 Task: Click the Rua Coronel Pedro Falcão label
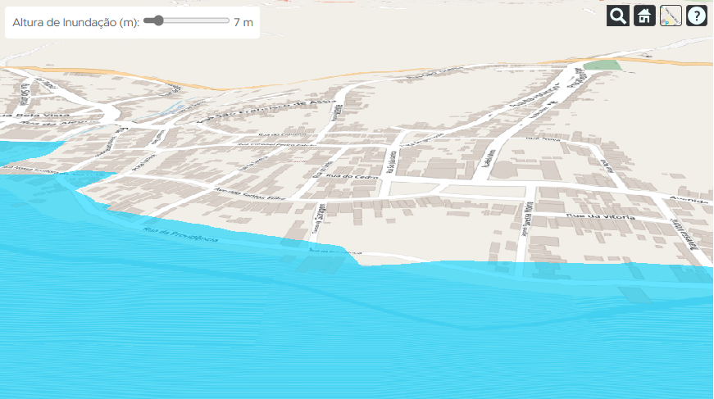pos(275,146)
